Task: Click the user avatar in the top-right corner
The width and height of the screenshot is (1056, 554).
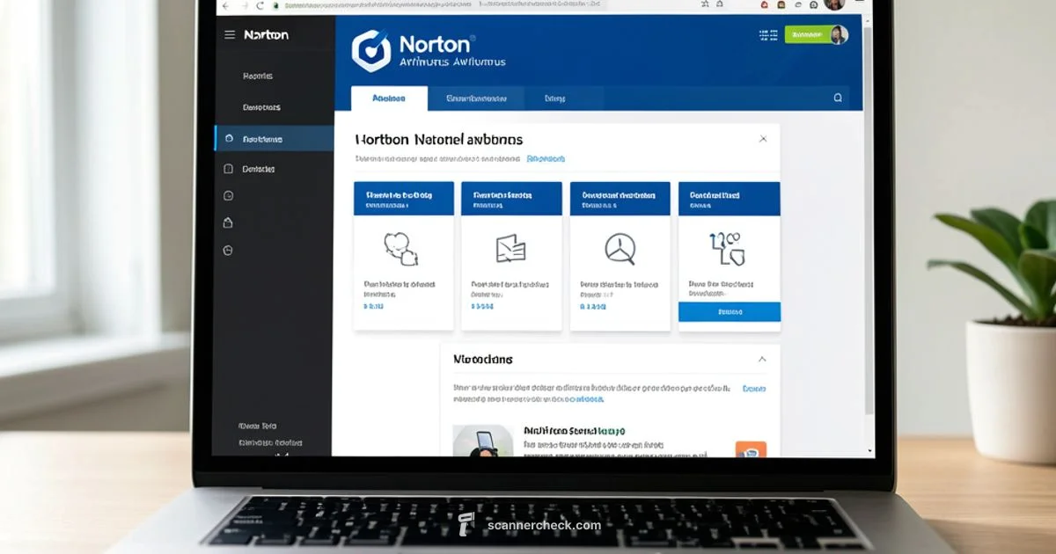Action: [x=839, y=34]
